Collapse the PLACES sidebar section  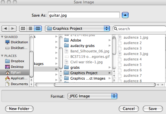pos(2,56)
